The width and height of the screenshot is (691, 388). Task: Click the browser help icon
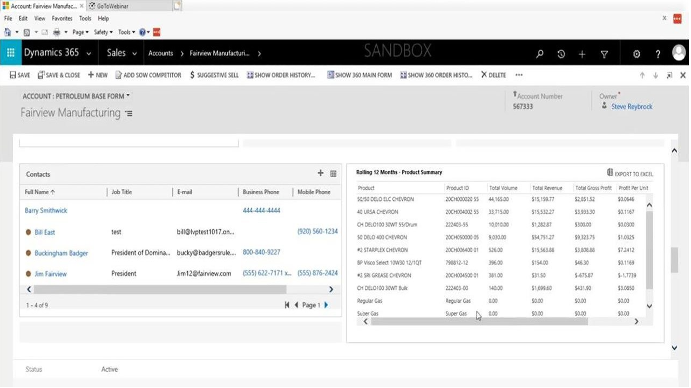(143, 32)
